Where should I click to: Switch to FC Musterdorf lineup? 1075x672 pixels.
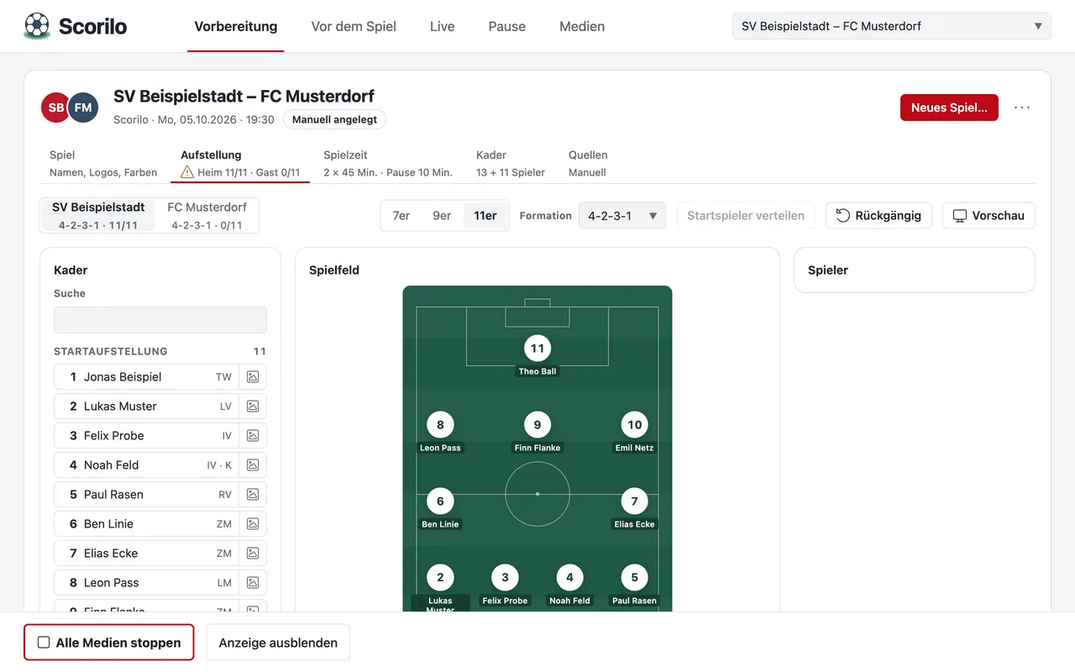tap(207, 216)
